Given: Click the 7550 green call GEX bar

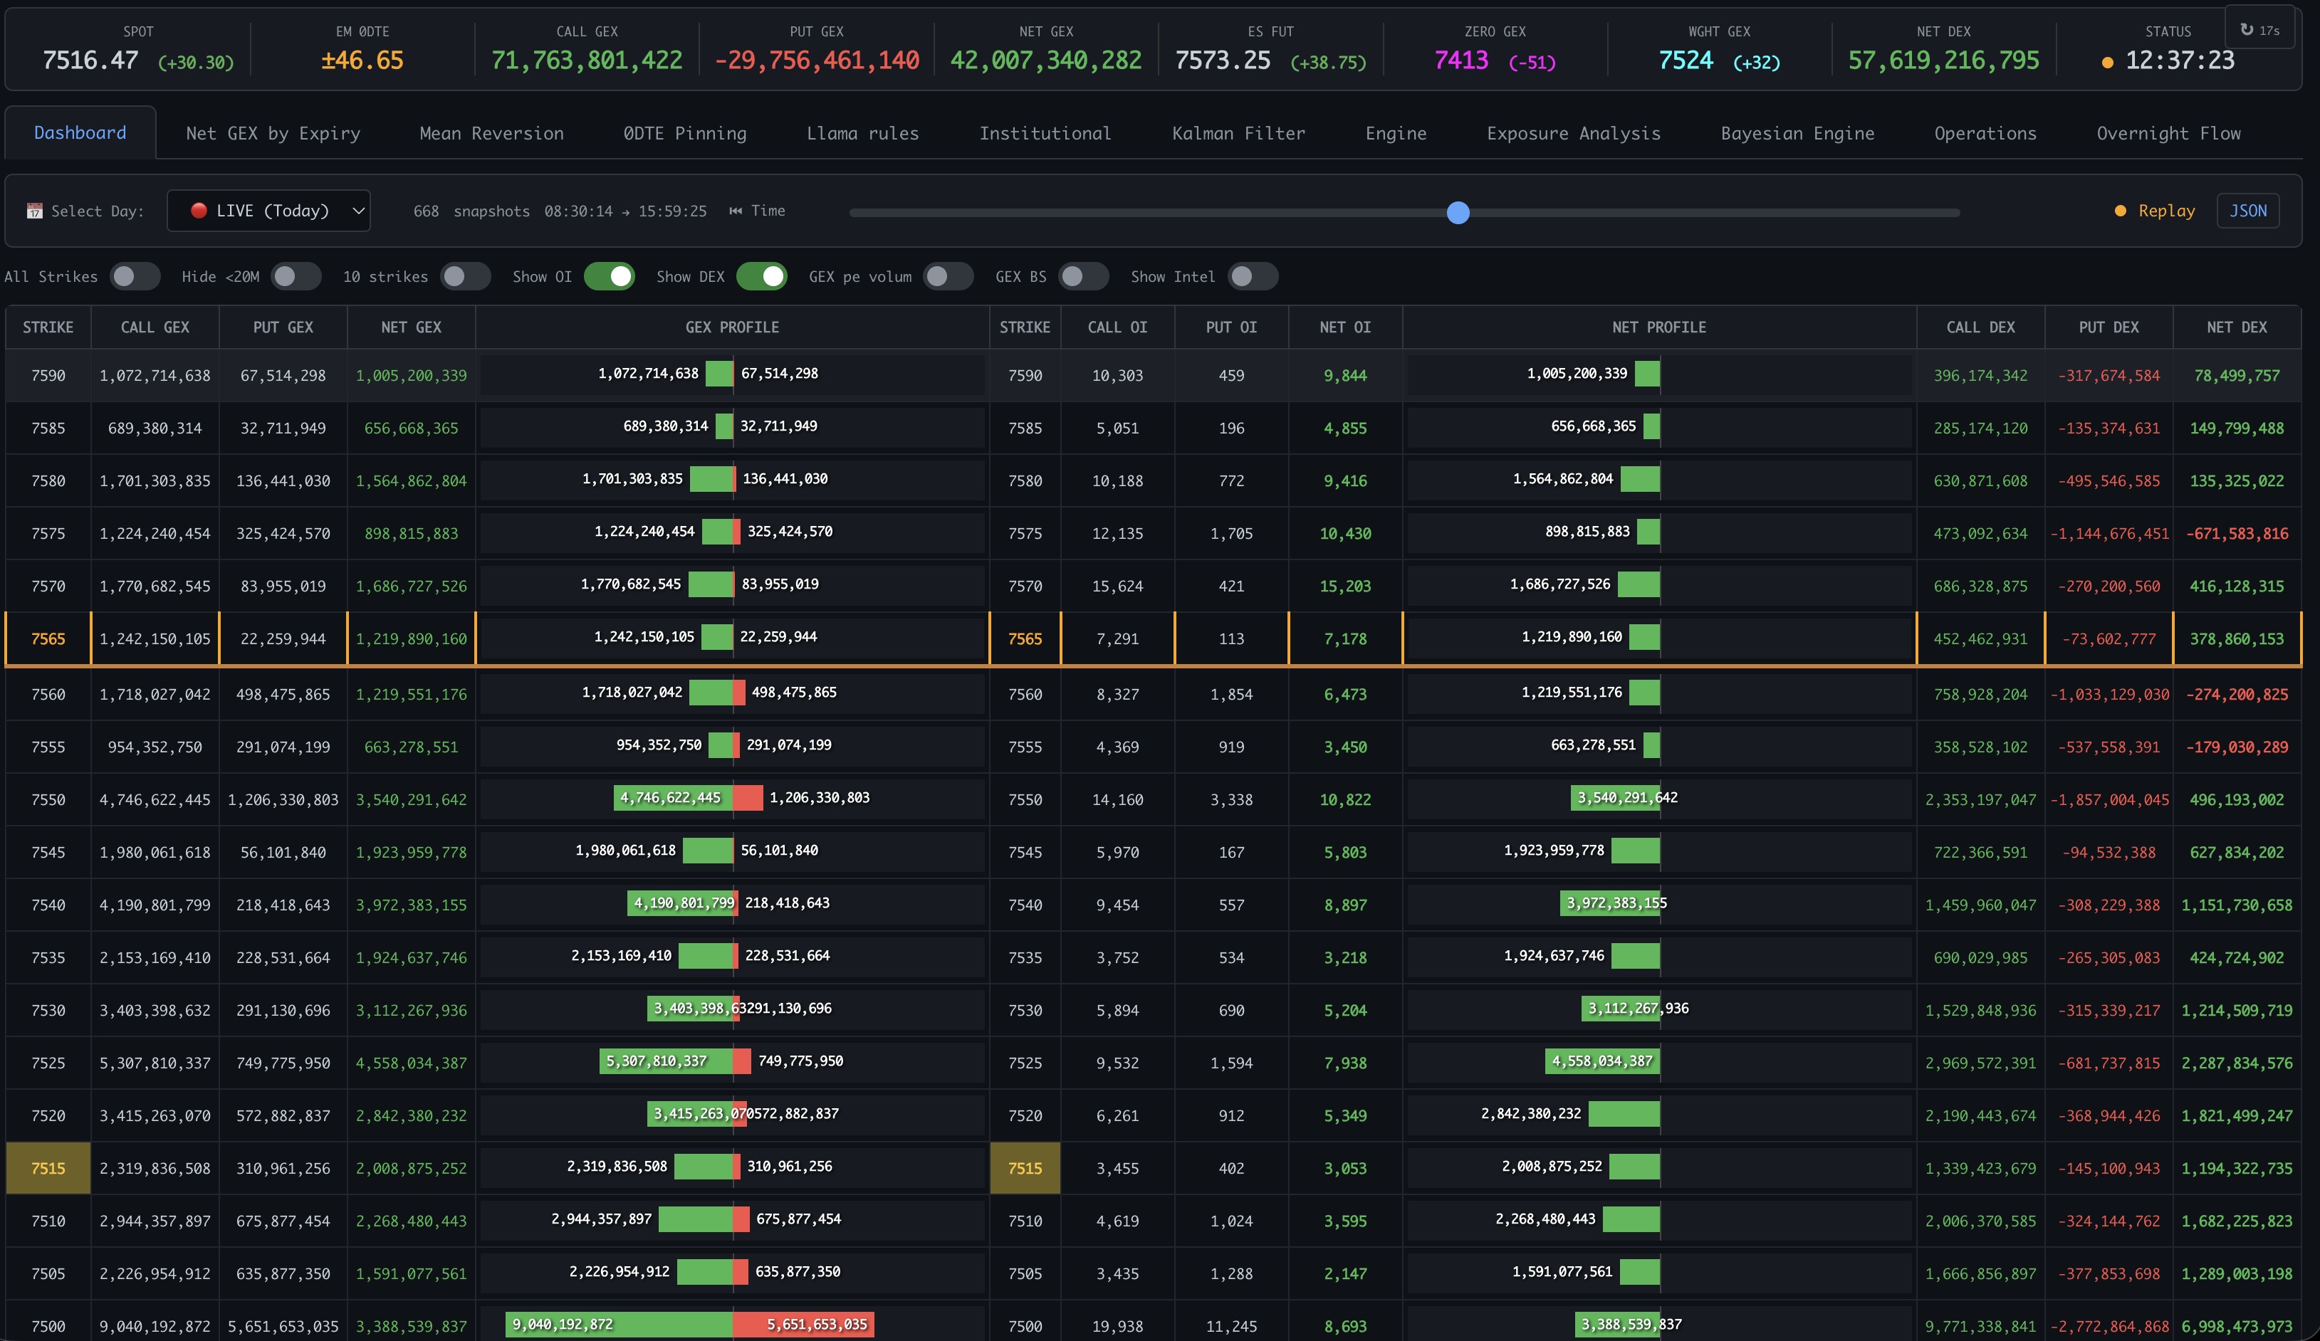Looking at the screenshot, I should click(x=673, y=798).
